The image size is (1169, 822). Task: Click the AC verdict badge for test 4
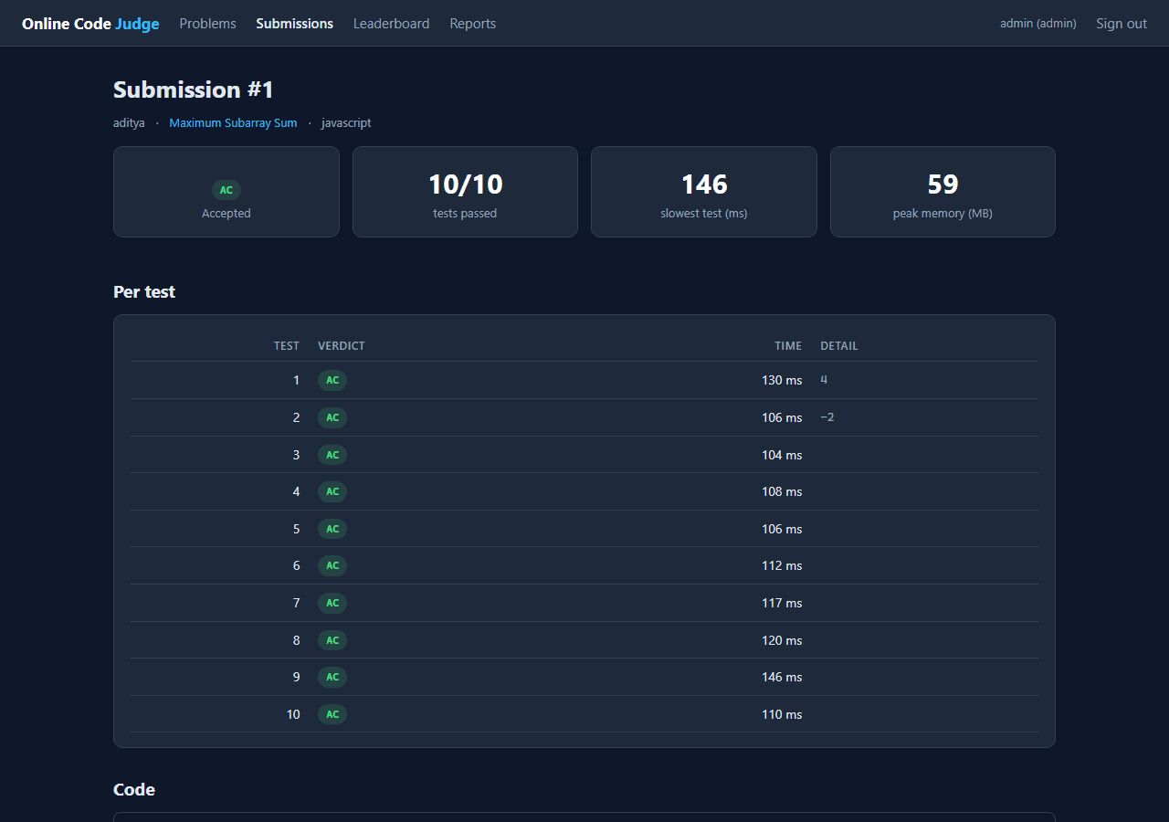(x=332, y=491)
